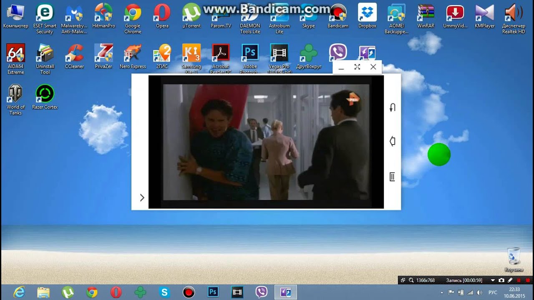Launch ESET Smart Security from the desktop
The image size is (534, 300).
pyautogui.click(x=45, y=19)
